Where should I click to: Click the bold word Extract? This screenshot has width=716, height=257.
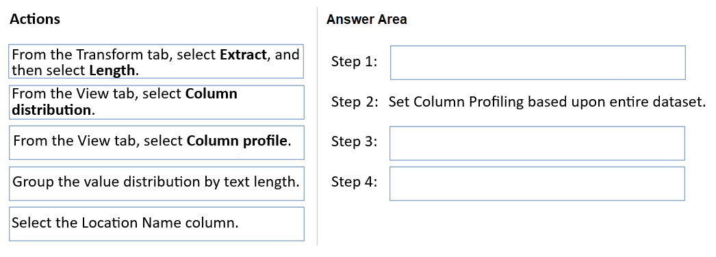pyautogui.click(x=243, y=55)
